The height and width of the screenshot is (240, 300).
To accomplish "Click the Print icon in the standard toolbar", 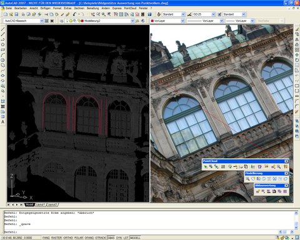I will [x=23, y=14].
